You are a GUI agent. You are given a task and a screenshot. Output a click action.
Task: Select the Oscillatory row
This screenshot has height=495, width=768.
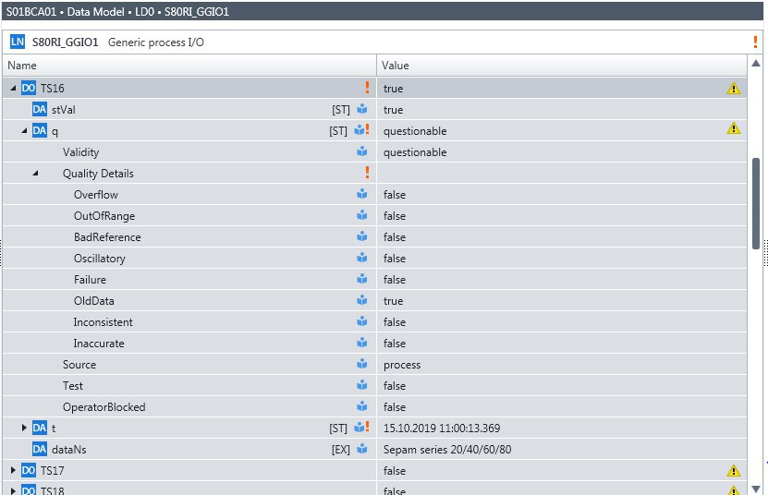374,258
